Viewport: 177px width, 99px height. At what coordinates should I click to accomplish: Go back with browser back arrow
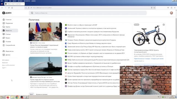point(2,8)
